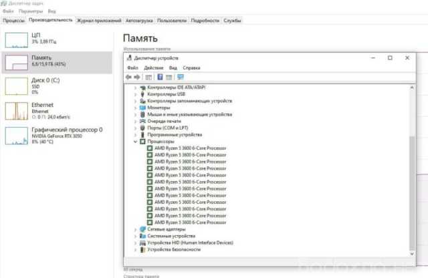Image resolution: width=428 pixels, height=278 pixels.
Task: Select the first AMD Ryzen 5 3600 processor
Action: click(x=190, y=148)
